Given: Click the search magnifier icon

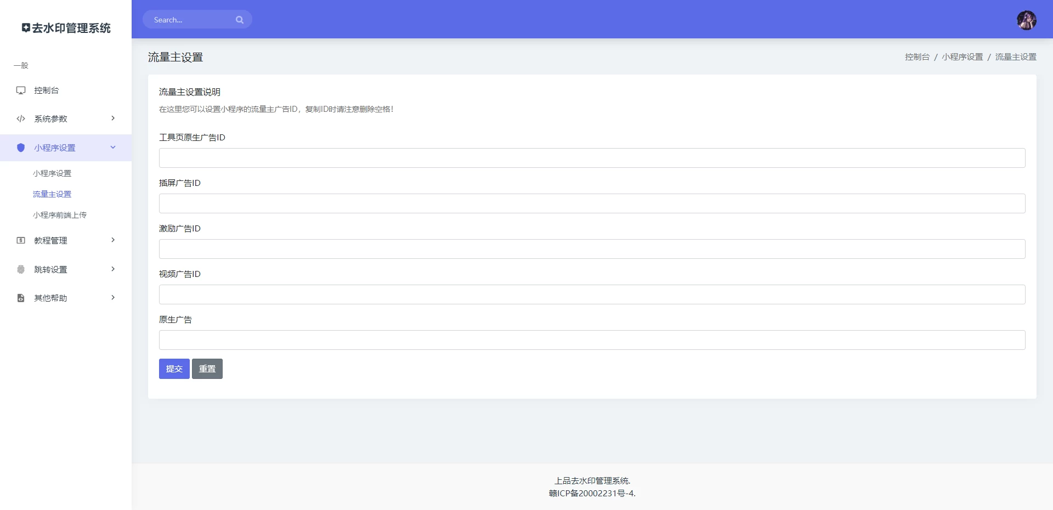Looking at the screenshot, I should tap(240, 20).
